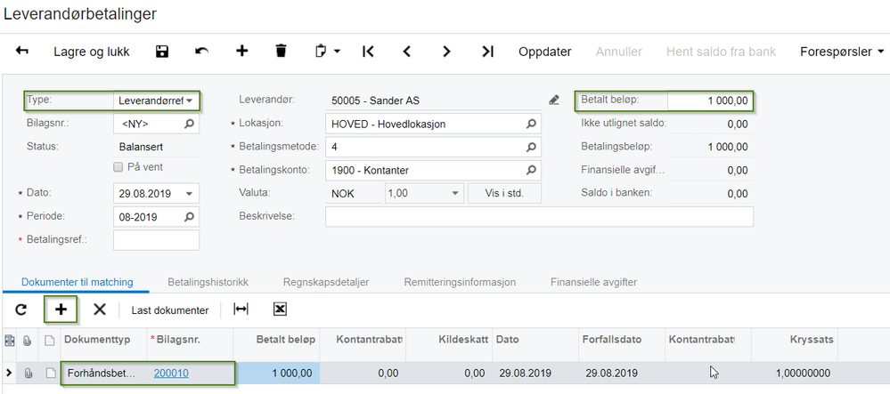Image resolution: width=890 pixels, height=394 pixels.
Task: Go to last record icon
Action: [487, 52]
